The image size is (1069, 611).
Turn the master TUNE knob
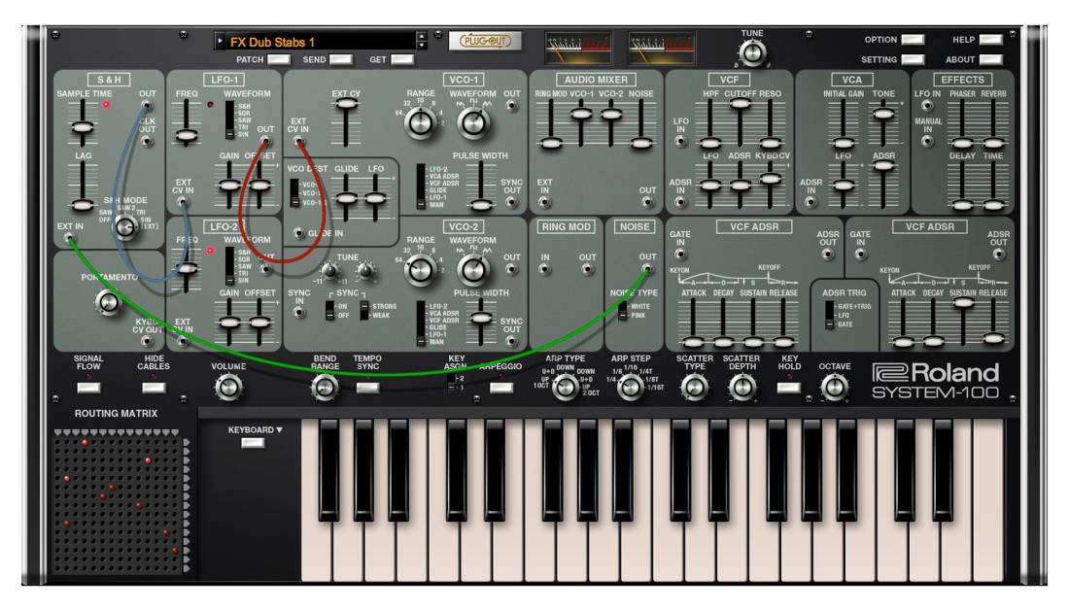pos(752,52)
